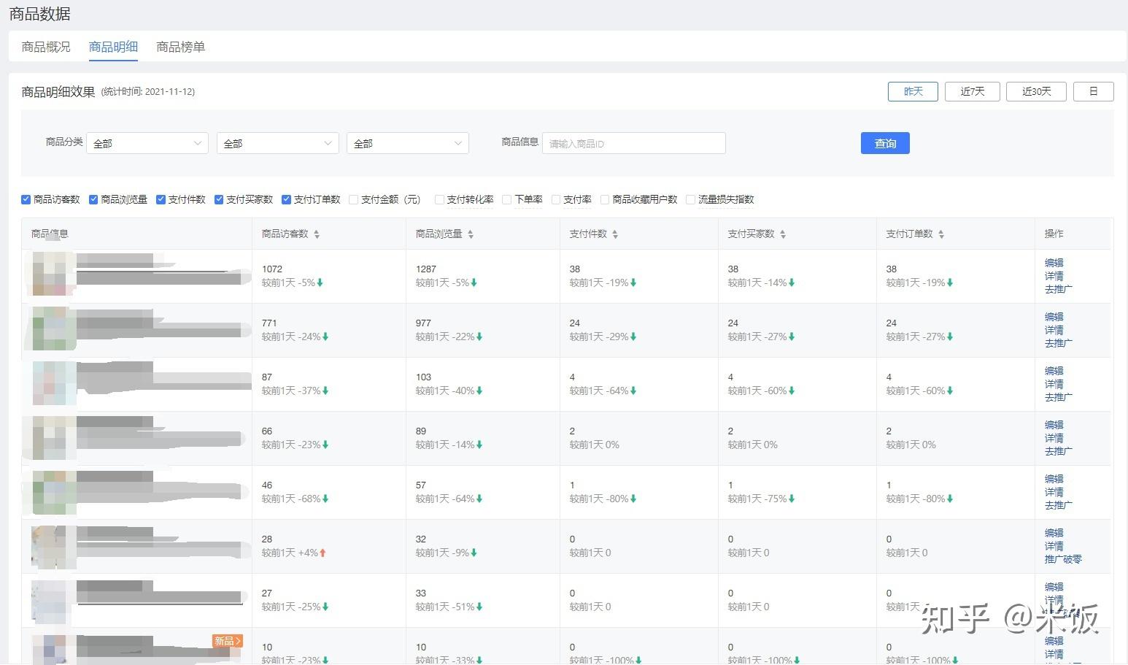Enable the 商品收藏用户数 checkbox

pyautogui.click(x=605, y=199)
